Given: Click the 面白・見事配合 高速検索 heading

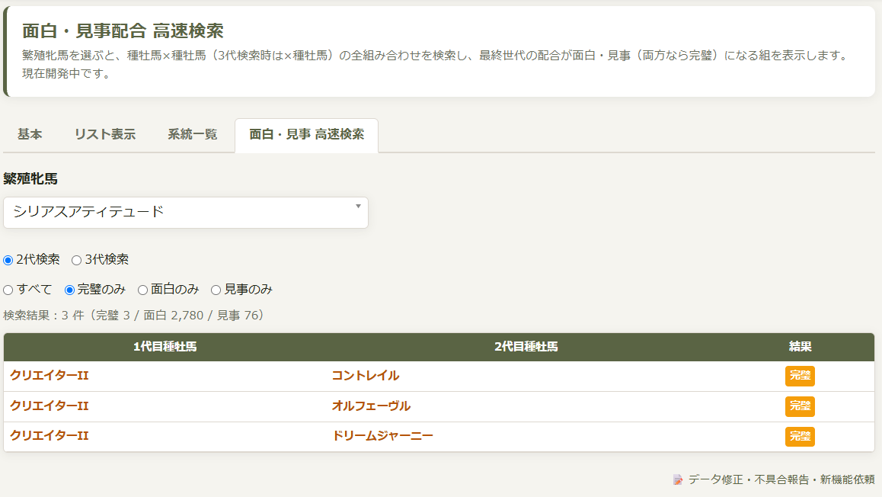Looking at the screenshot, I should [x=123, y=31].
